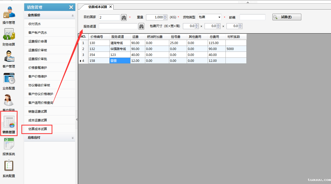This screenshot has width=331, height=184.
Task: Increase 重量 with its up stepper arrow
Action: coord(165,16)
